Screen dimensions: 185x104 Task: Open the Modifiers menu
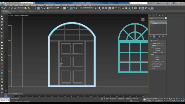click(33, 5)
